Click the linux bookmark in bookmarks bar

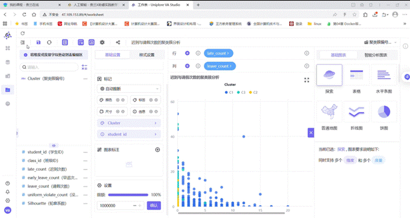pyautogui.click(x=315, y=24)
